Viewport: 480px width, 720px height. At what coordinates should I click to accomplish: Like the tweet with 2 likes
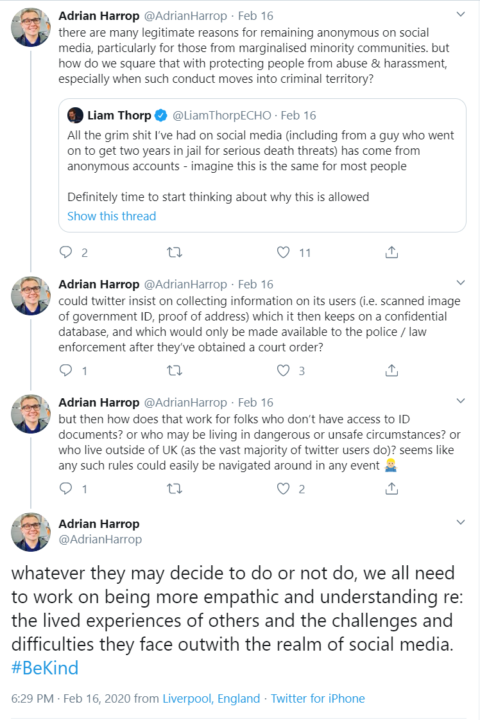[283, 489]
